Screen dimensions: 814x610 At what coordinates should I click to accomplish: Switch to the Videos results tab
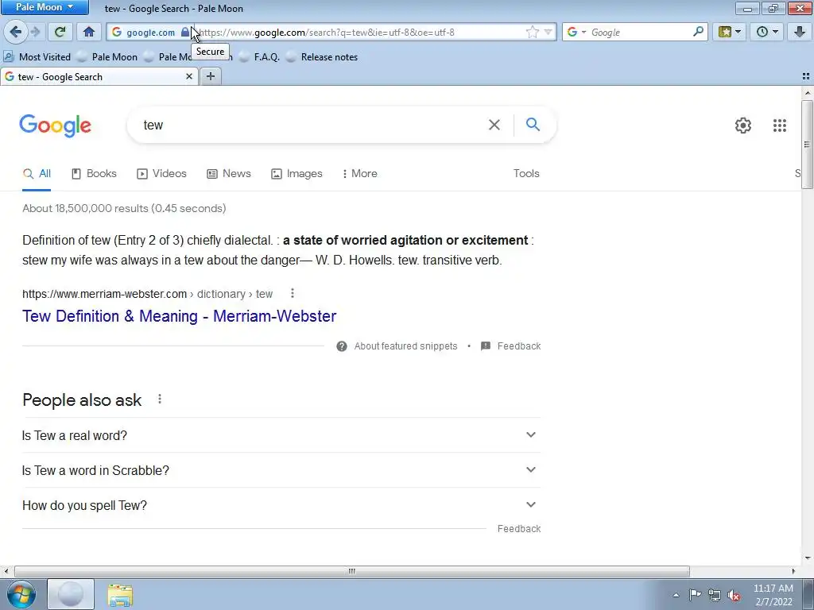(x=161, y=173)
